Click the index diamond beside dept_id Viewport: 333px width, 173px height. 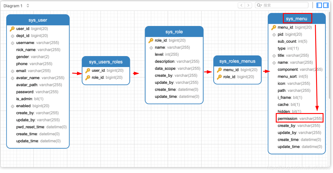[x=12, y=36]
